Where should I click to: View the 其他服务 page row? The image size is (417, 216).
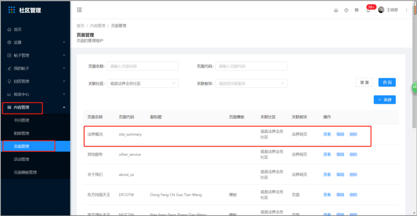[327, 154]
